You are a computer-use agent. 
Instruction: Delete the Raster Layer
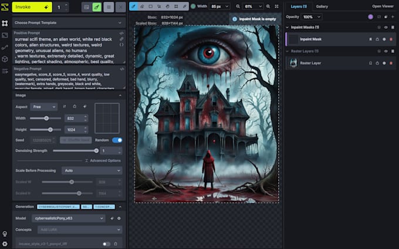pos(391,62)
